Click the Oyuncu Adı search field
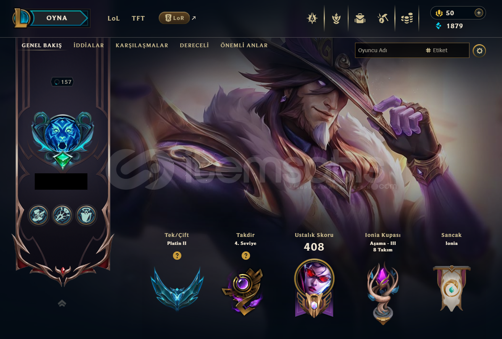This screenshot has width=502, height=339. click(x=389, y=50)
